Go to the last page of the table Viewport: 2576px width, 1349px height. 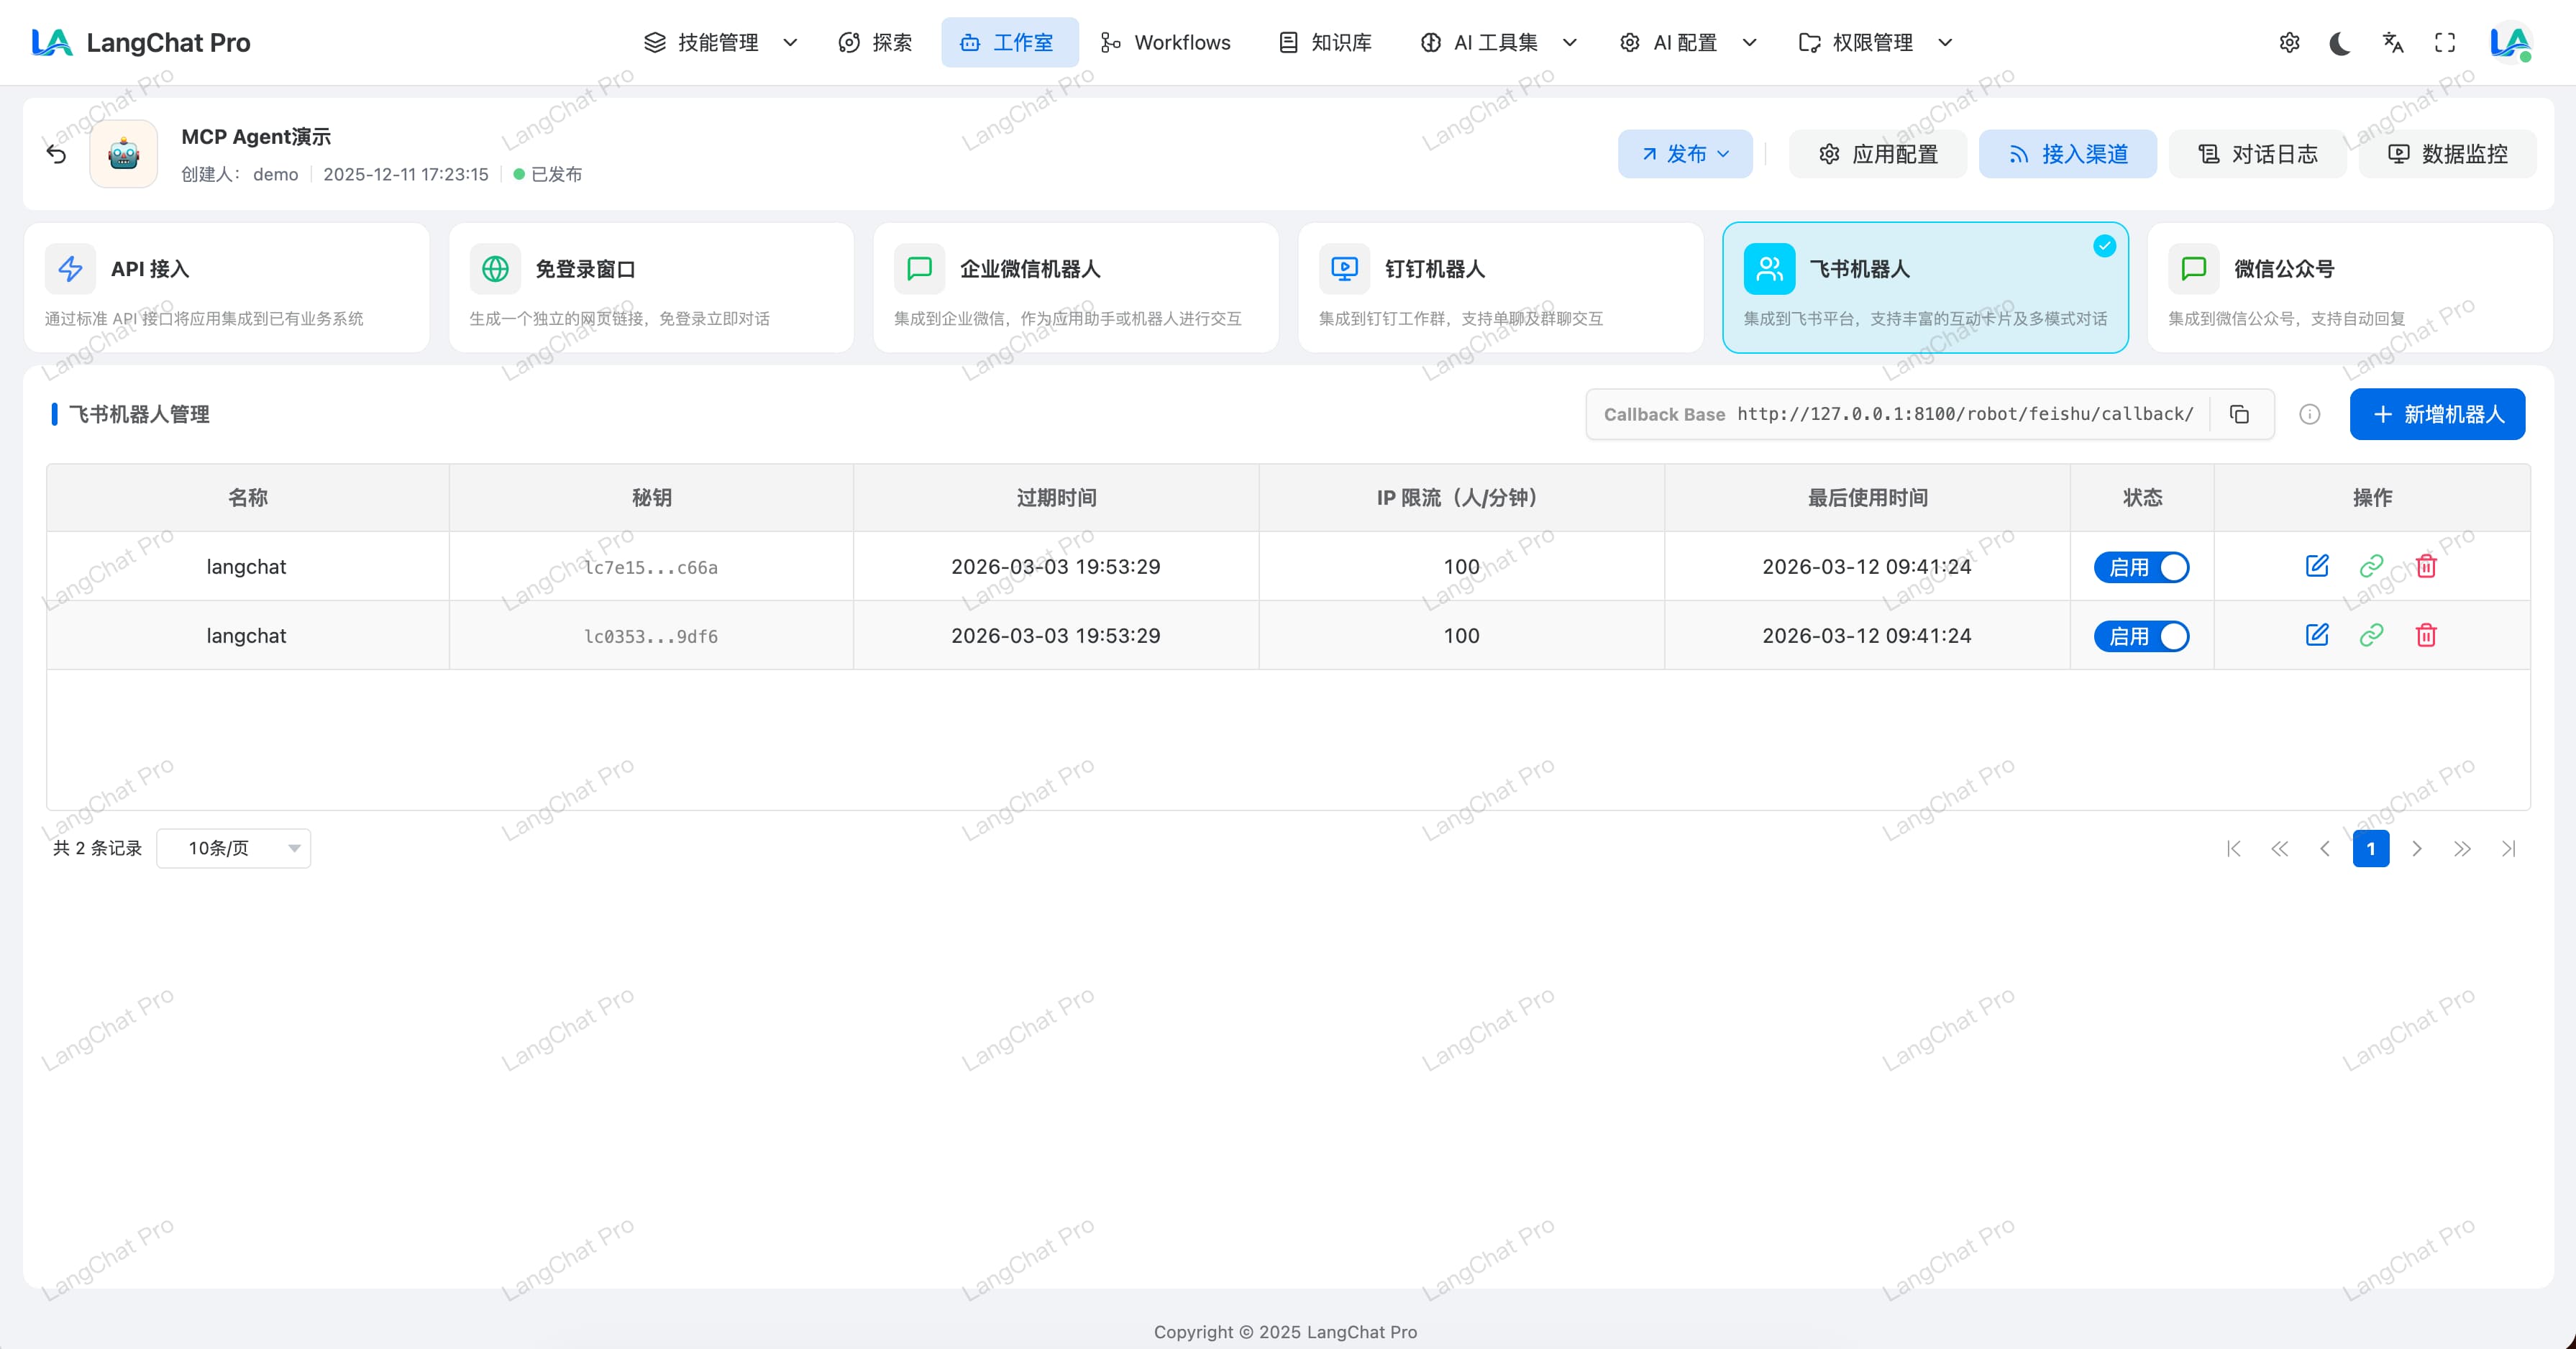point(2508,849)
